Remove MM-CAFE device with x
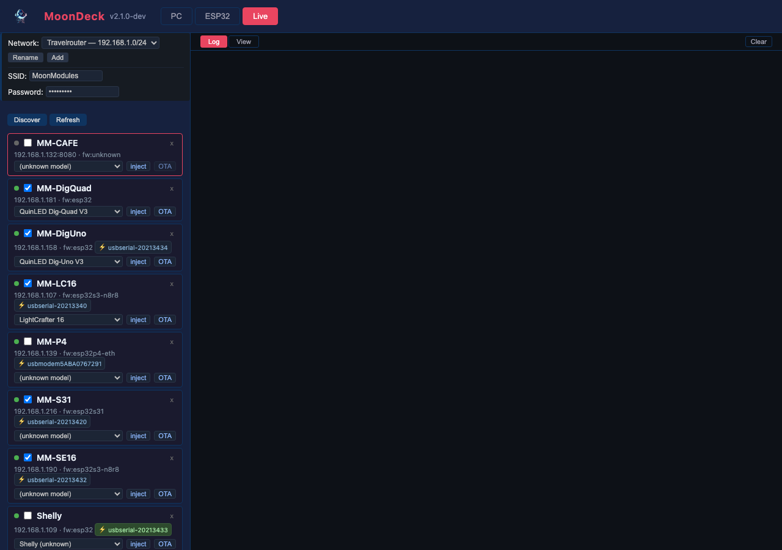The image size is (782, 550). [x=172, y=143]
